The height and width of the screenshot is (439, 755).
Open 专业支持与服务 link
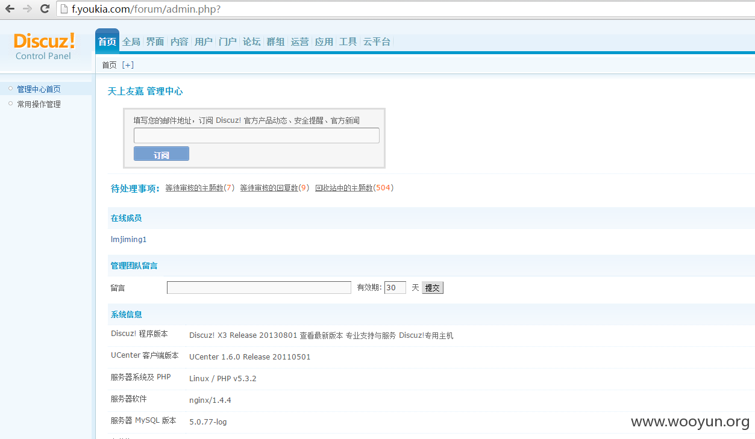click(x=371, y=335)
